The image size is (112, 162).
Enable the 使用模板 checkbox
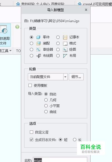tap(30, 85)
